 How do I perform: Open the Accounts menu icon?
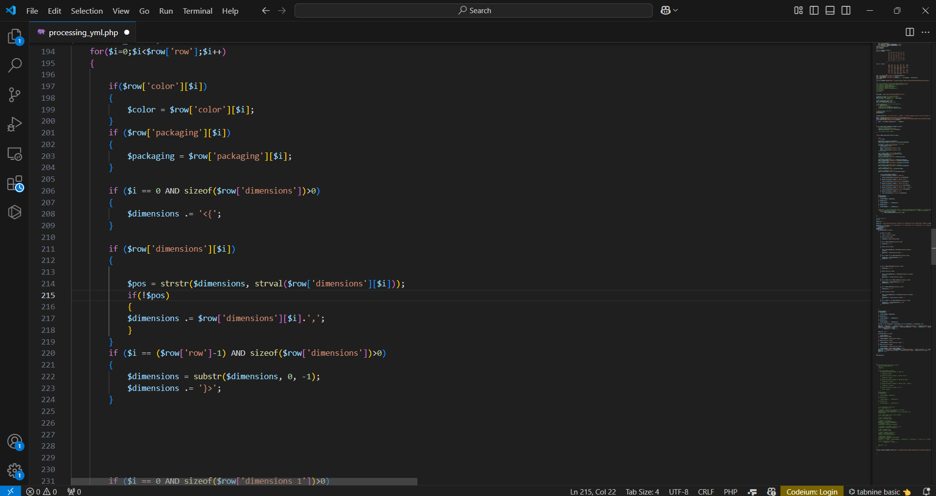[x=15, y=442]
